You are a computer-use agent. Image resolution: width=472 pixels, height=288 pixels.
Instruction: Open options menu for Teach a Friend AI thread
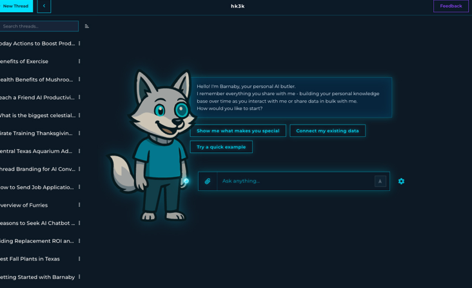pyautogui.click(x=79, y=97)
